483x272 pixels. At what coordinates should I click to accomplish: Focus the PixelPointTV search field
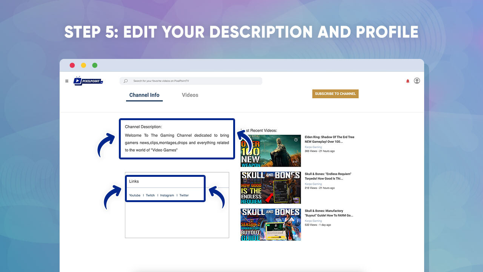pyautogui.click(x=191, y=81)
